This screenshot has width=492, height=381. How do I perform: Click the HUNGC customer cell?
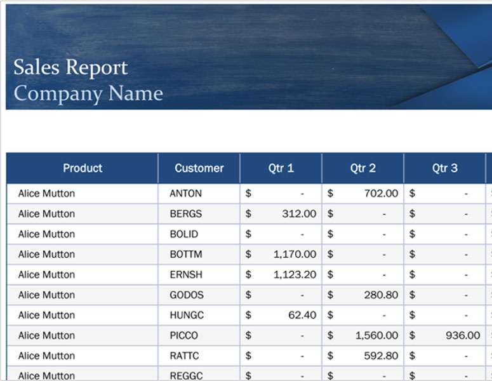point(186,316)
